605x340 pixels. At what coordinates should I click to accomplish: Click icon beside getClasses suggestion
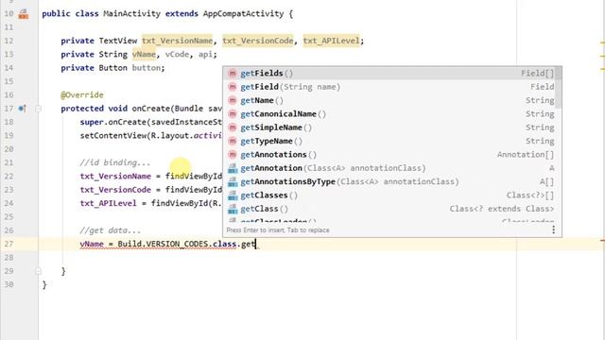pos(233,195)
